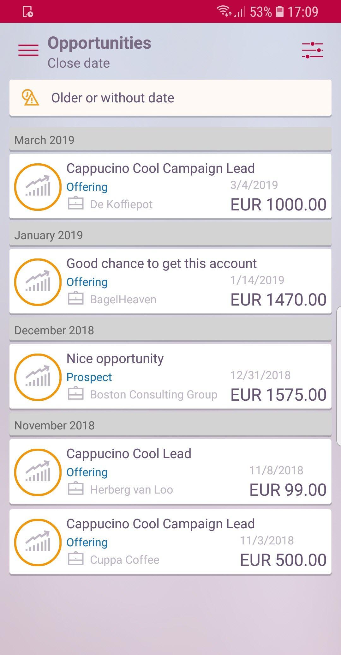The image size is (341, 655).
Task: Select the November 2018 section header
Action: 170,425
